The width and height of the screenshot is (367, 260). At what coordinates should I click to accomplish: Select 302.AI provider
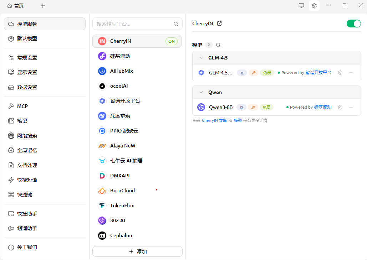click(x=137, y=221)
